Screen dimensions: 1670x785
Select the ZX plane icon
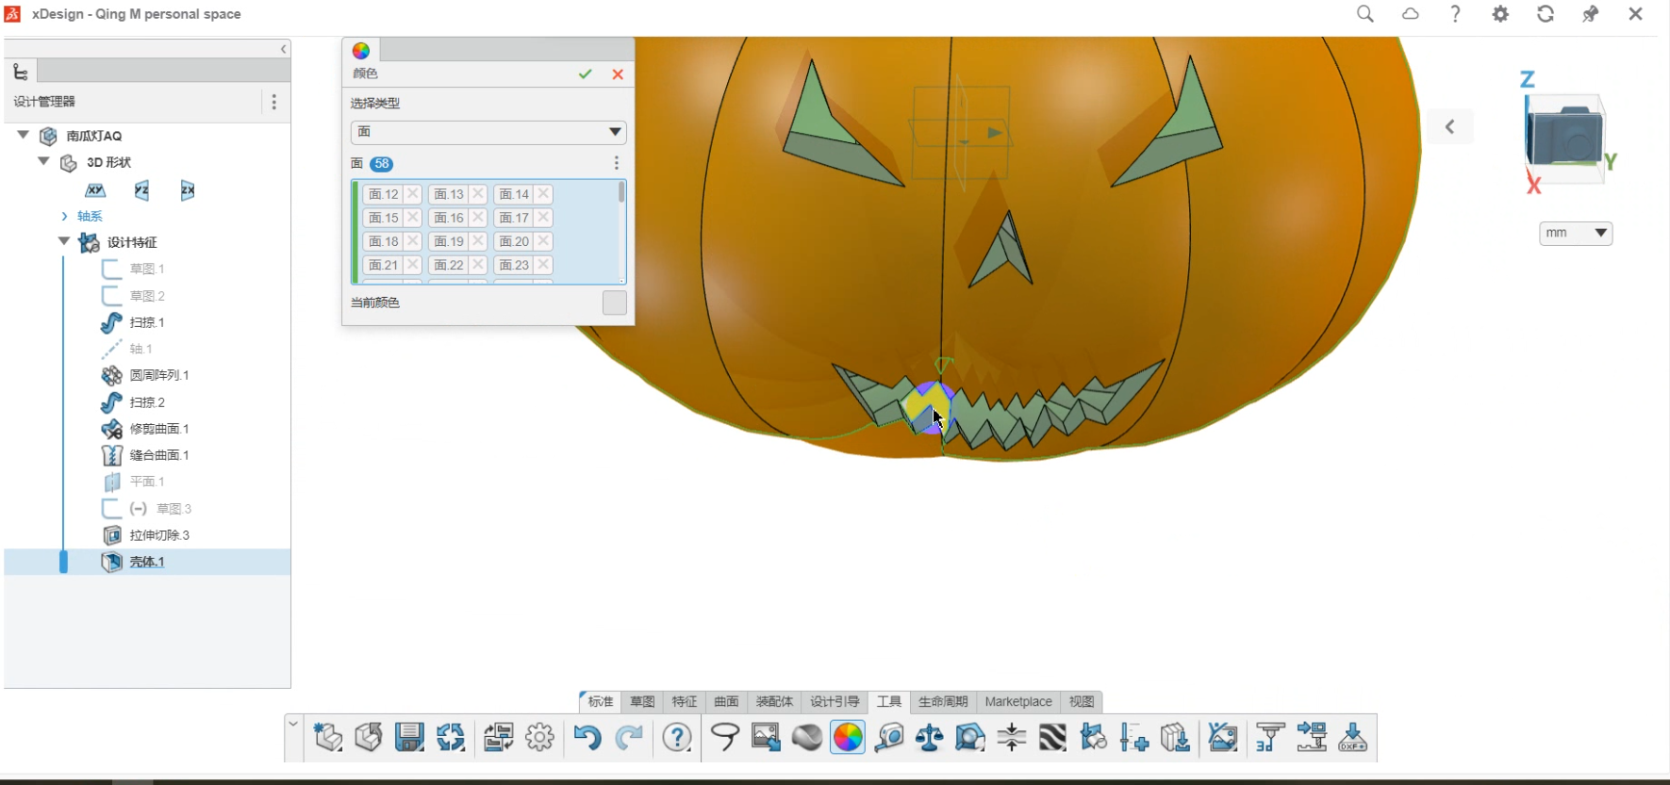click(x=188, y=190)
